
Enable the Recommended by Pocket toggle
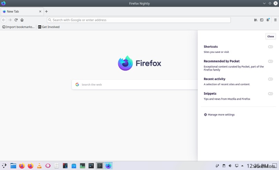click(271, 61)
